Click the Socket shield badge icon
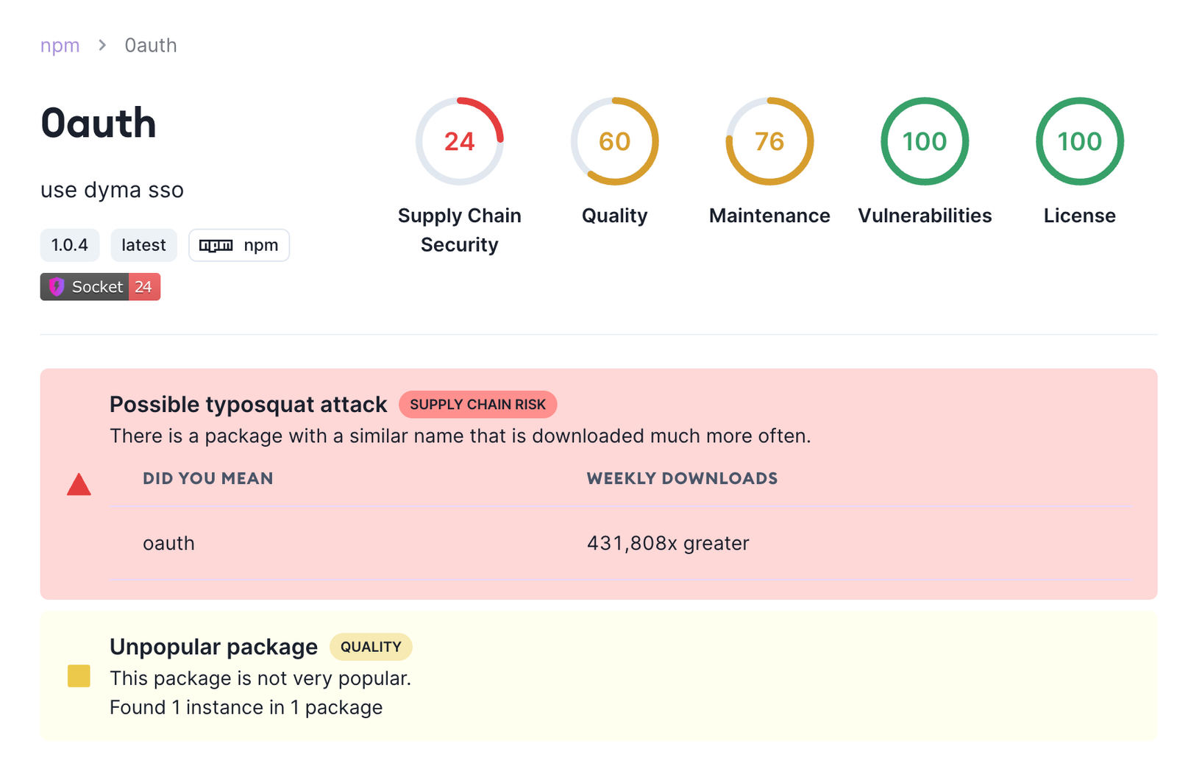The width and height of the screenshot is (1177, 766). click(57, 287)
